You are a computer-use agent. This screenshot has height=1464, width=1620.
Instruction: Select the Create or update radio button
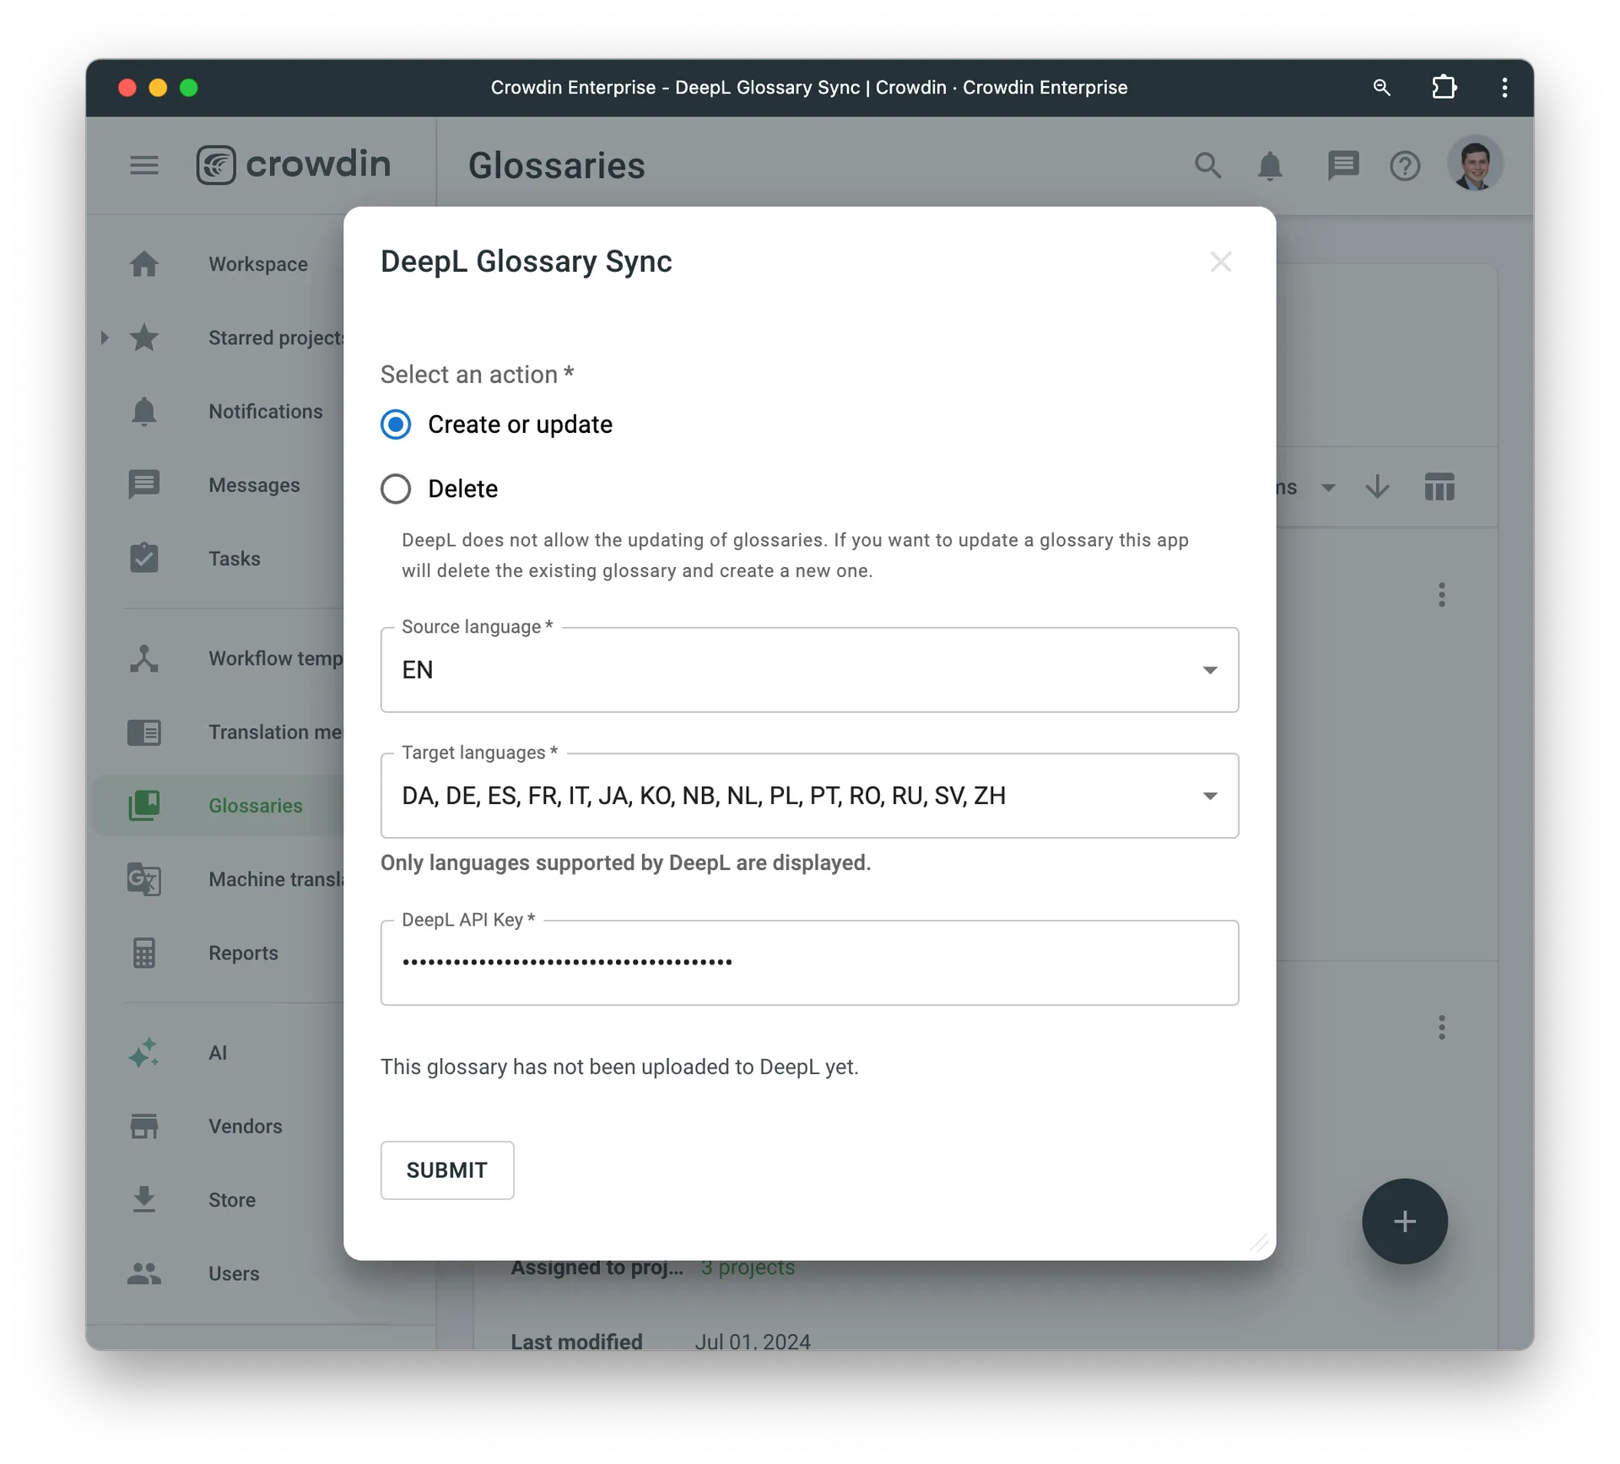coord(397,424)
